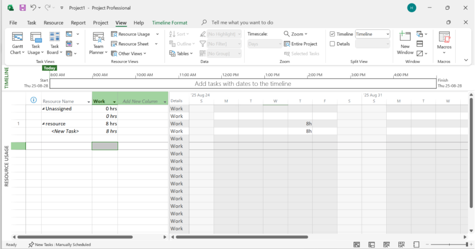This screenshot has width=475, height=249.
Task: Switch to the Task tab
Action: (x=31, y=23)
